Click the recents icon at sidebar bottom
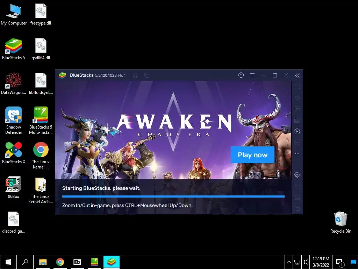This screenshot has height=269, width=358. (x=297, y=208)
